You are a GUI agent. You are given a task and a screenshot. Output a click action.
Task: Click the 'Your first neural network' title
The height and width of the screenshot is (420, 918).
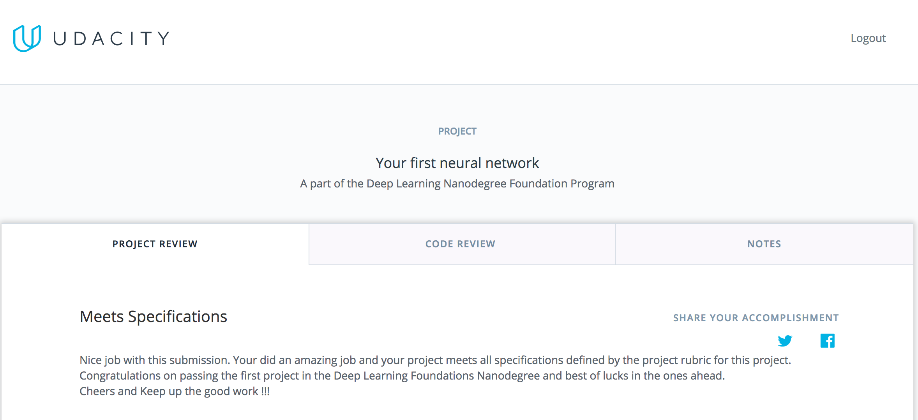(457, 163)
